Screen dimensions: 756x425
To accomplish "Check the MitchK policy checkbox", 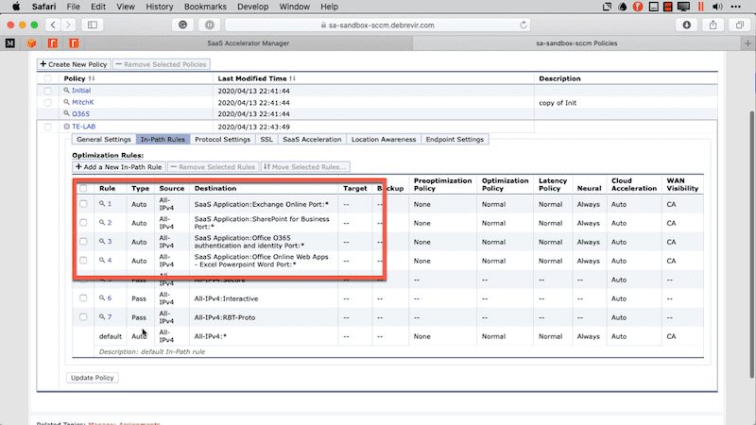I will (x=48, y=103).
